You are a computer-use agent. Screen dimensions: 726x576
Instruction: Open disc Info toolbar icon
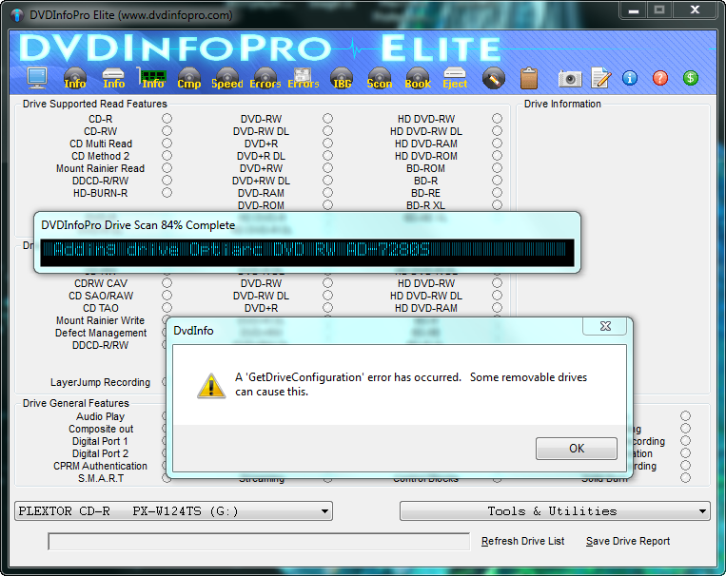click(75, 78)
